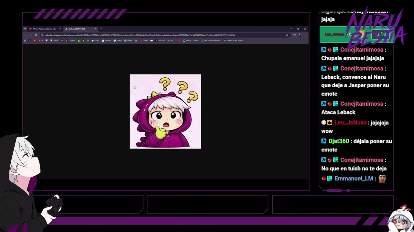The width and height of the screenshot is (414, 232).
Task: Open the Facebook bookmark
Action: pos(25,41)
